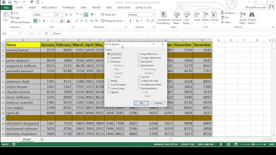Image resolution: width=276 pixels, height=155 pixels.
Task: Click the Format Painter brush
Action: (x=12, y=22)
